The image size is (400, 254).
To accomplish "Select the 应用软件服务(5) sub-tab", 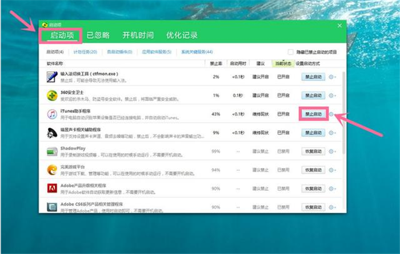I will (x=157, y=52).
